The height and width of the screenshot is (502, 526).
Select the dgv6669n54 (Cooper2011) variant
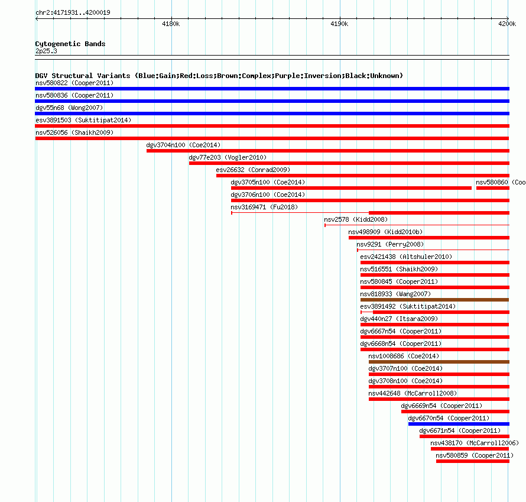tap(441, 406)
